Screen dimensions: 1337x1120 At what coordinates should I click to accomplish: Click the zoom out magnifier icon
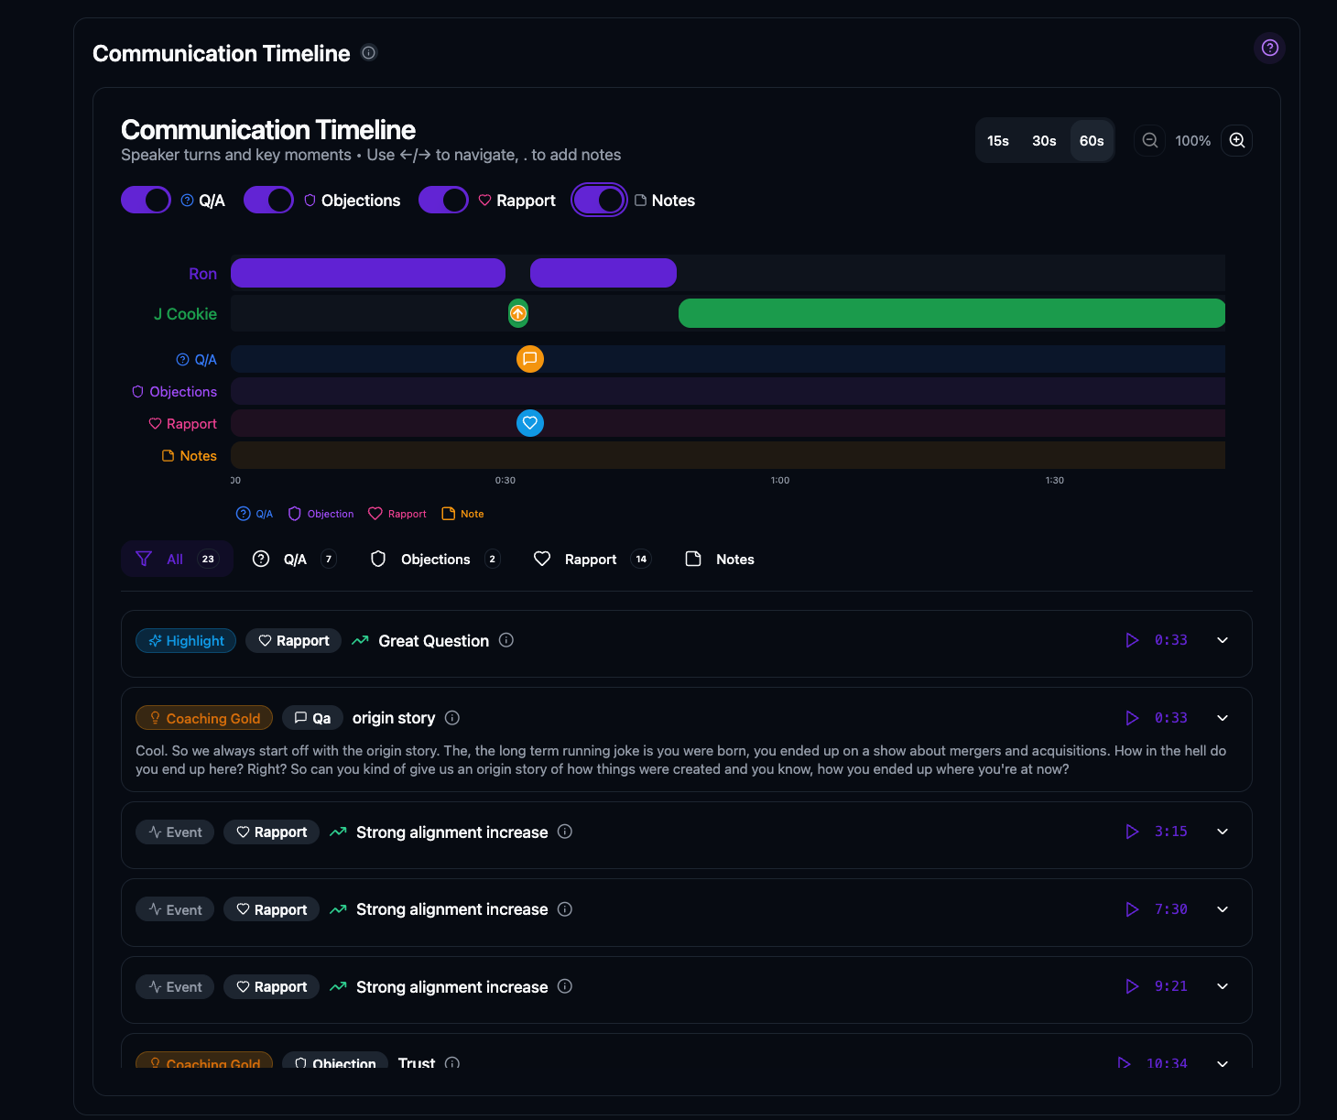click(1150, 140)
